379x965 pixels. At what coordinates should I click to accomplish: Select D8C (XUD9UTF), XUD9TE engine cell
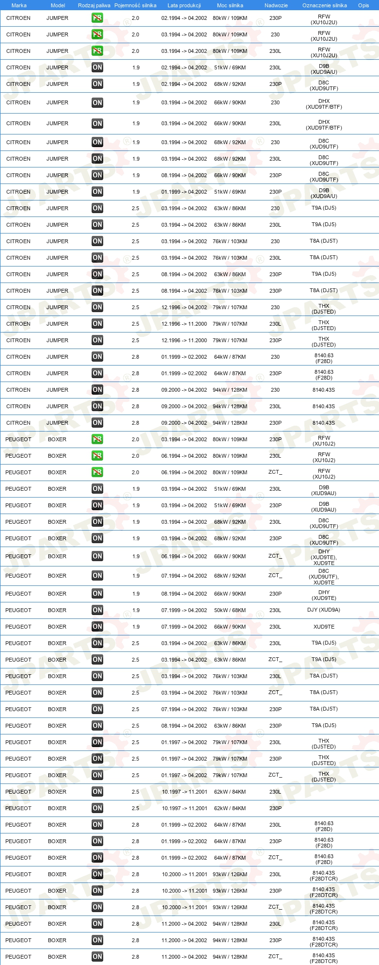(324, 577)
